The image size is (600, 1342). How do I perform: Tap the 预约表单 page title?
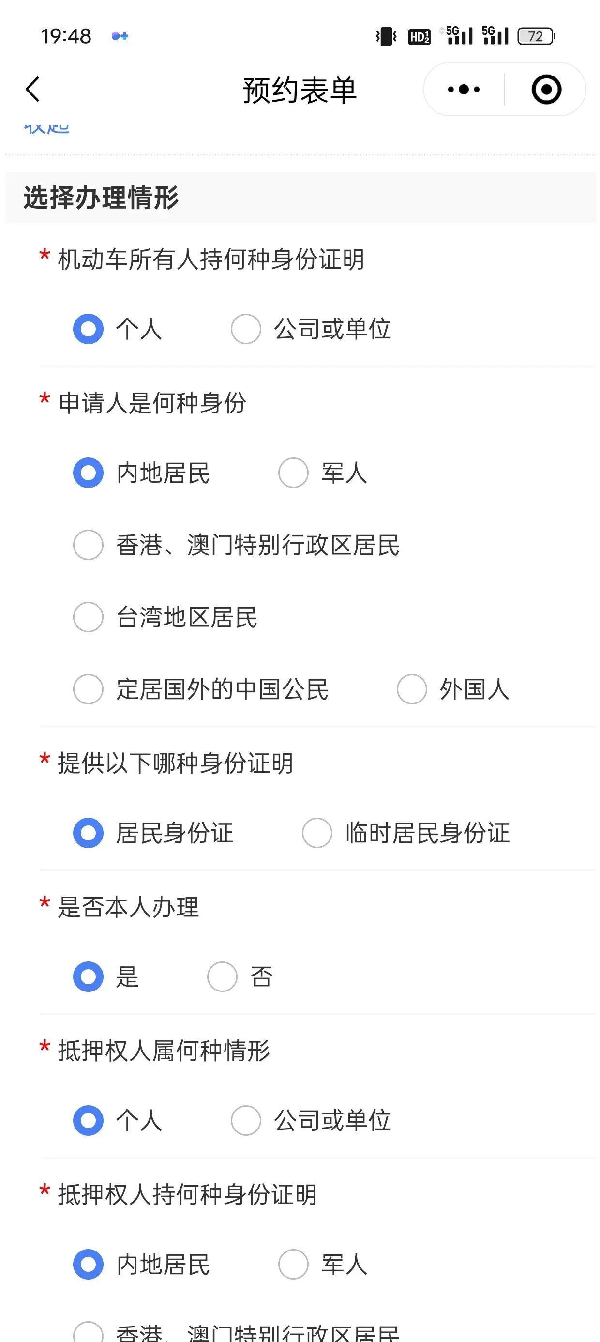pos(300,90)
